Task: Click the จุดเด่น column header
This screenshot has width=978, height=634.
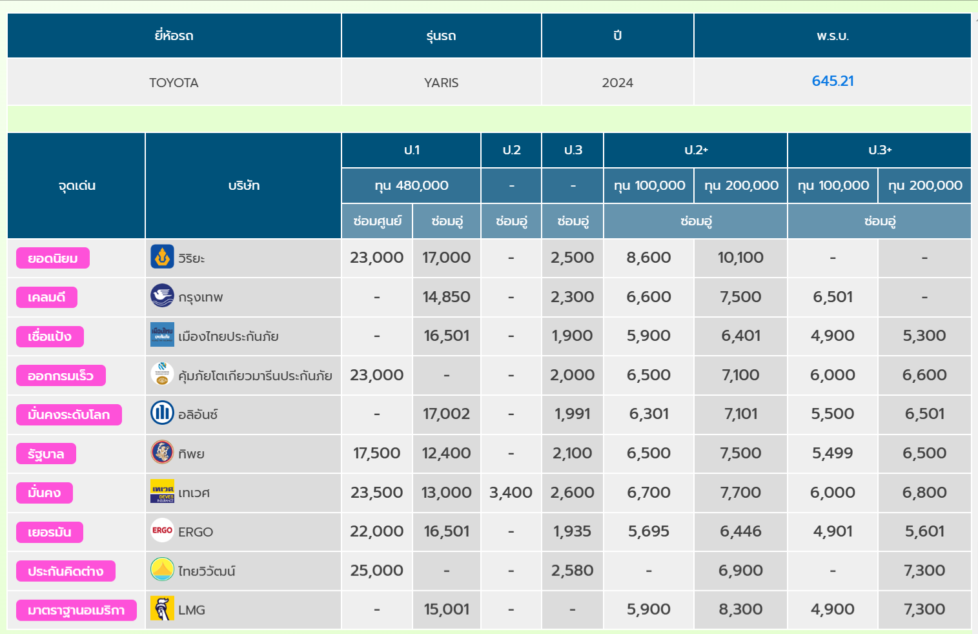Action: (x=76, y=185)
